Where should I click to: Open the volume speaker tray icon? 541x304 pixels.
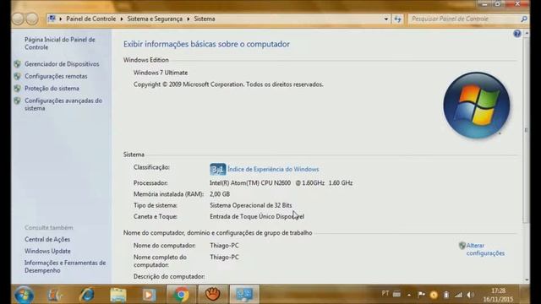click(470, 295)
